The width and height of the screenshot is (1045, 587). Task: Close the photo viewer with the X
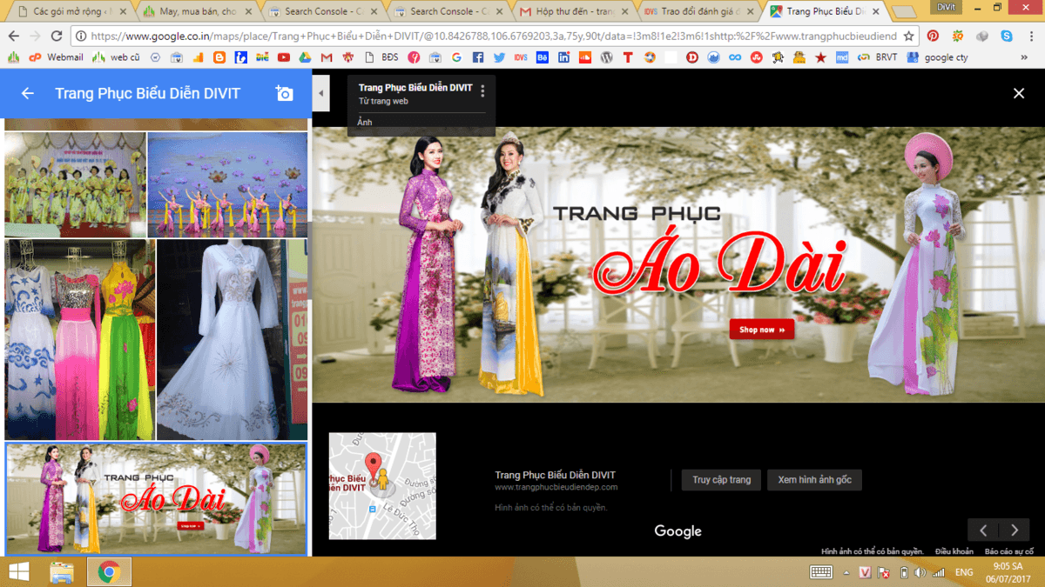(1019, 93)
